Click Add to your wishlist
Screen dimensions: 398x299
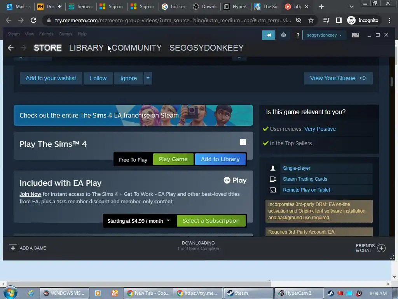pyautogui.click(x=51, y=78)
